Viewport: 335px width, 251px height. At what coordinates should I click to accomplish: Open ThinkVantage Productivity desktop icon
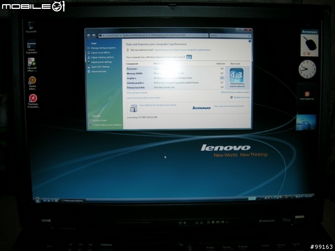pyautogui.click(x=33, y=101)
